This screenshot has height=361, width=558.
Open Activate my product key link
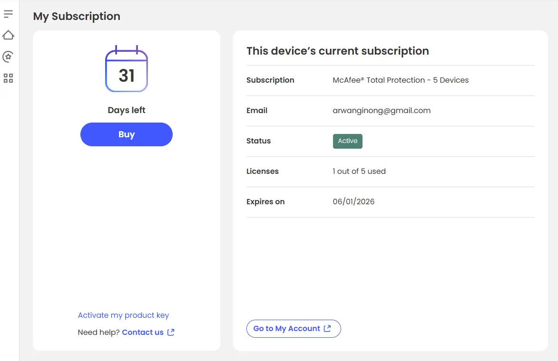click(124, 315)
